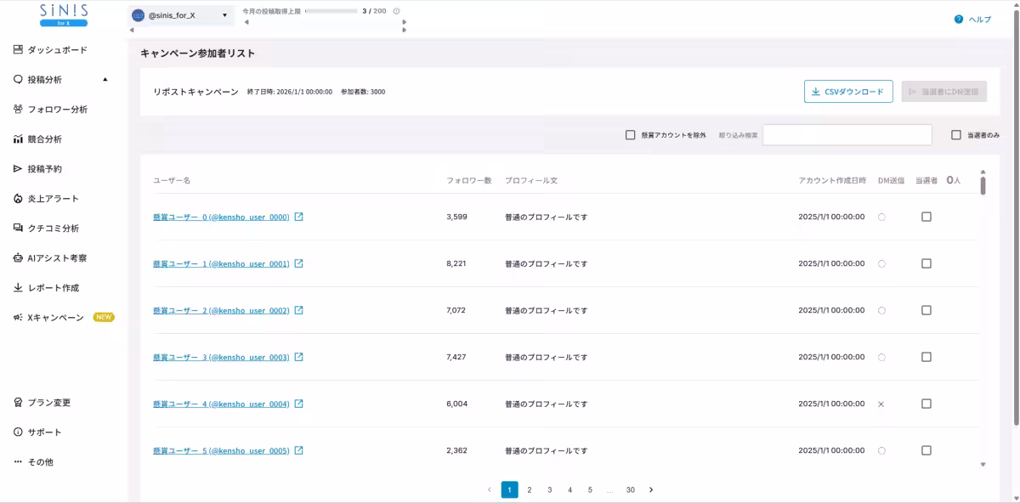Toggle the winners only checkbox
The height and width of the screenshot is (503, 1020).
point(956,135)
